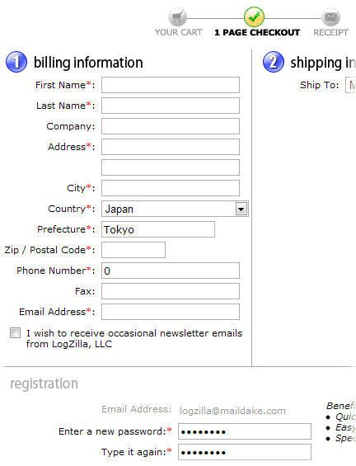Open the Country dropdown showing Japan
Viewport: 356px width, 466px height.
pos(175,209)
